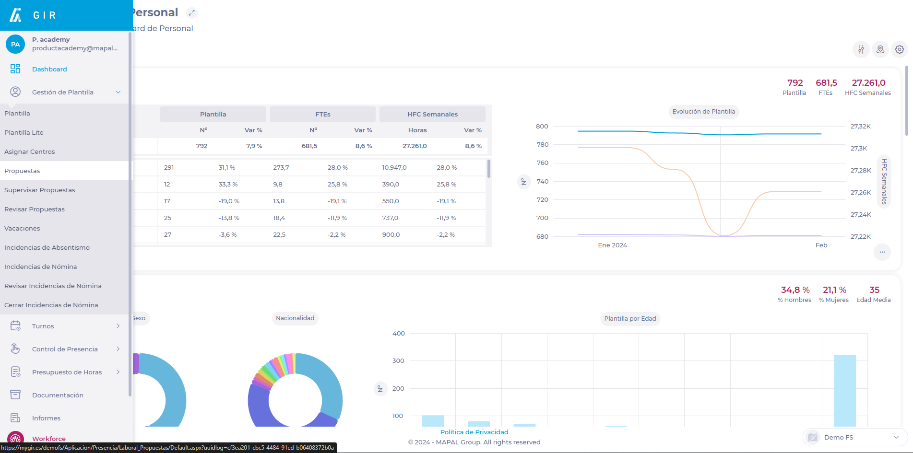Expand Presupuesto de Horas submenu
This screenshot has width=913, height=453.
(x=118, y=372)
